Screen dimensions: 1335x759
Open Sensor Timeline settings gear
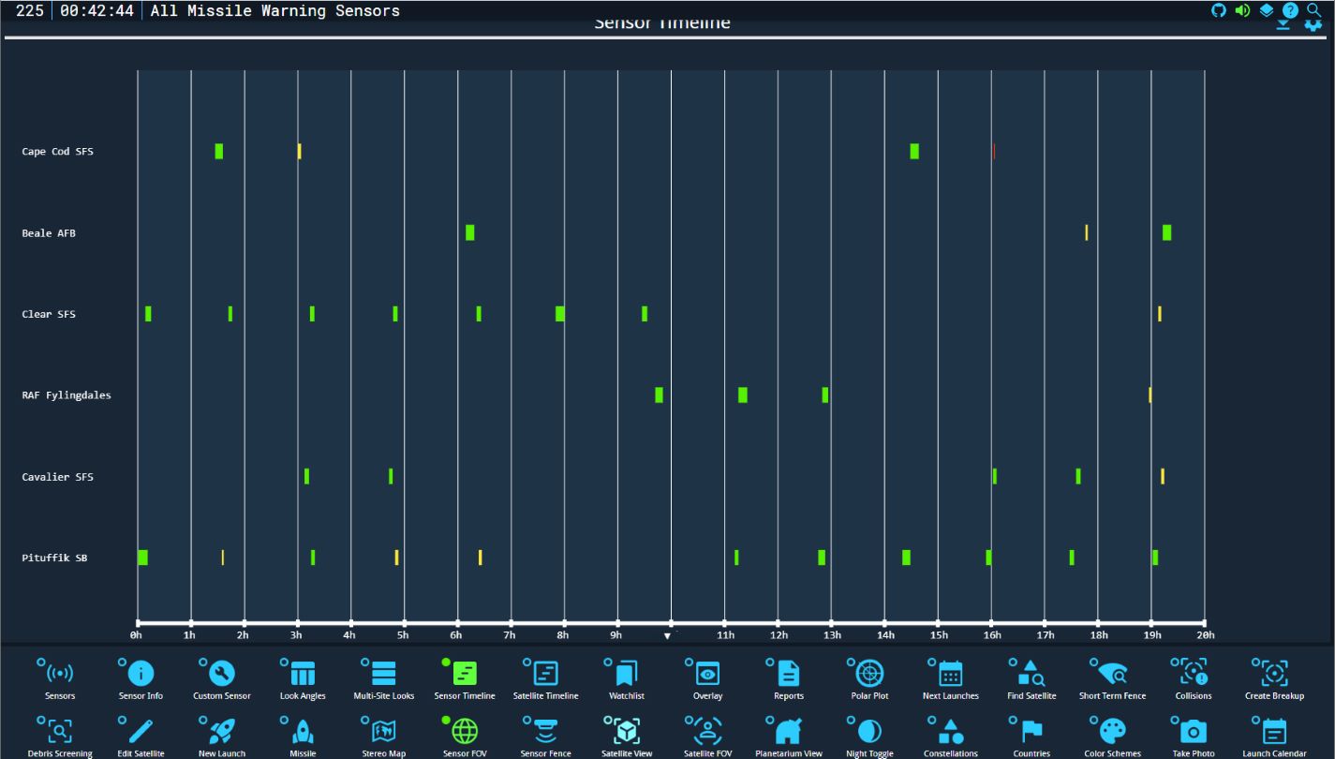[1313, 25]
